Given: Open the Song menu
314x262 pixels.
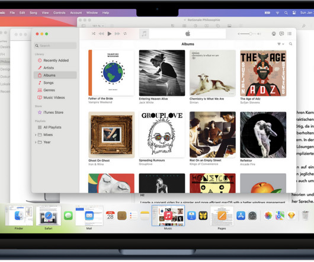Looking at the screenshot, I should 33,12.
